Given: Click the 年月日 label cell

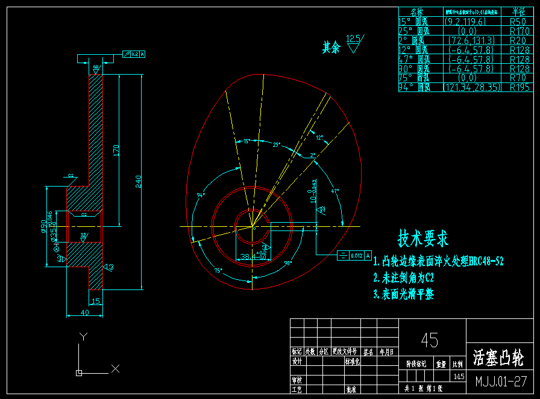Looking at the screenshot, I should tap(387, 352).
